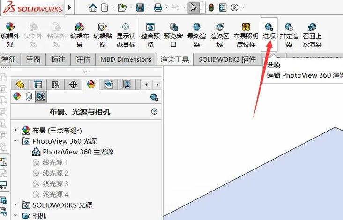
Task: Click 显示状态目标 display state target
Action: point(126,35)
